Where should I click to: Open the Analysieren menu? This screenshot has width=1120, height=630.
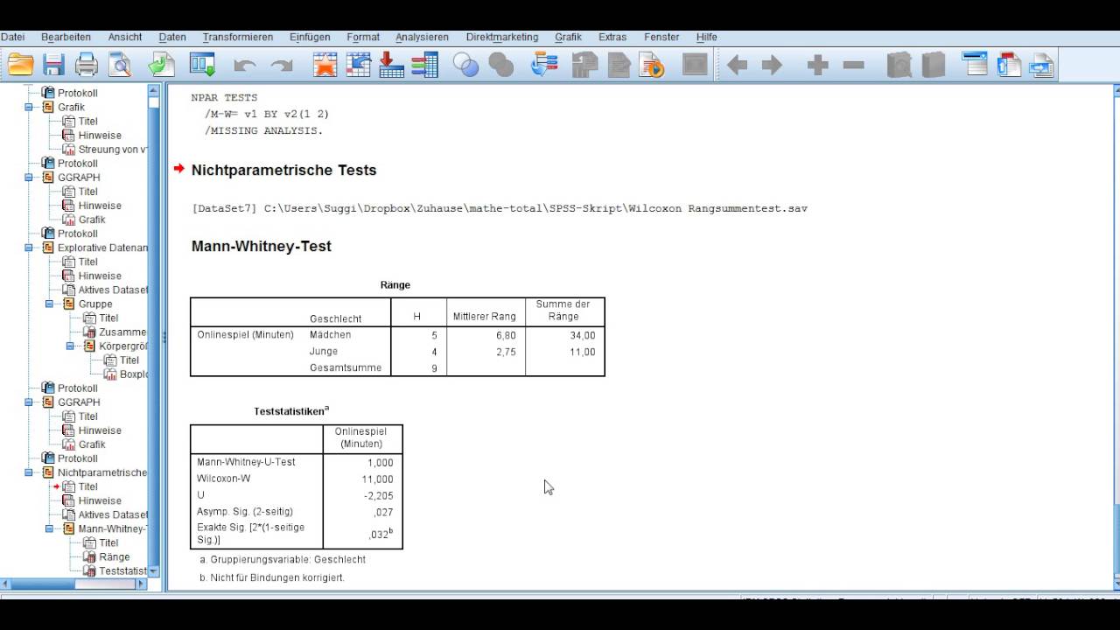click(422, 38)
